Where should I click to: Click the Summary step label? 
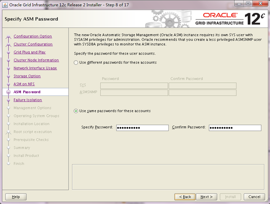pyautogui.click(x=22, y=147)
